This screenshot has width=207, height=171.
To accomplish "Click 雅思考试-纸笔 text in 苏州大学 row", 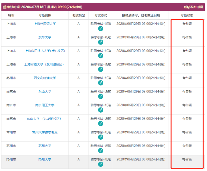I will 101,146.
